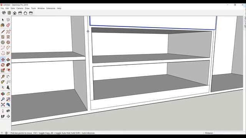Screen dimensions: 246x138
Task: Open the Edit menu
Action: [x=7, y=8]
